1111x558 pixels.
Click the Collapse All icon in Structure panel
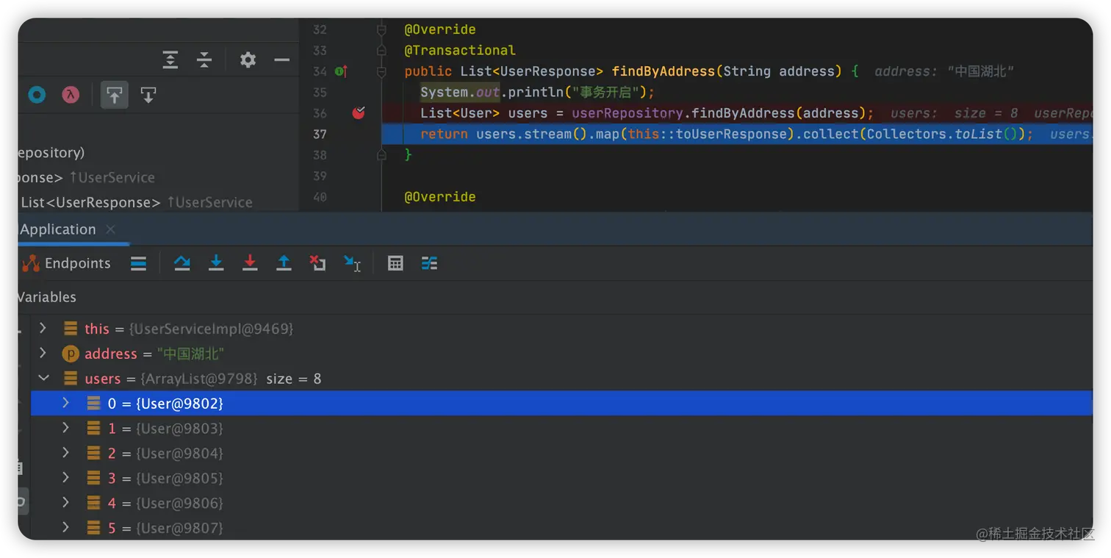[204, 60]
